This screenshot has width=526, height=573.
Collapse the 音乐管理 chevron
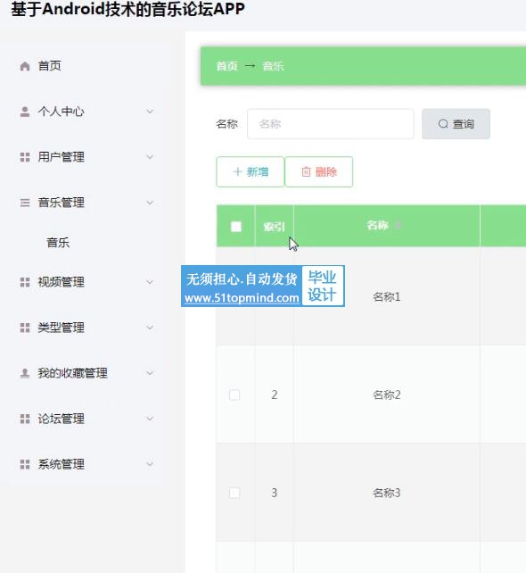tap(150, 203)
